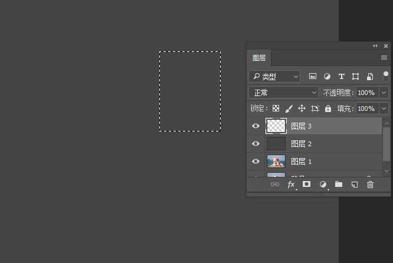Add a layer mask icon
Image resolution: width=393 pixels, height=263 pixels.
coord(306,185)
